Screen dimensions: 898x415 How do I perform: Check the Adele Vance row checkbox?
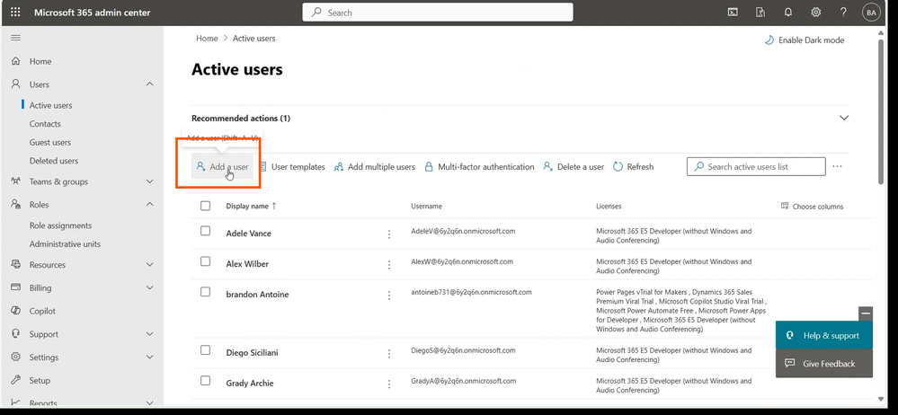click(x=205, y=231)
